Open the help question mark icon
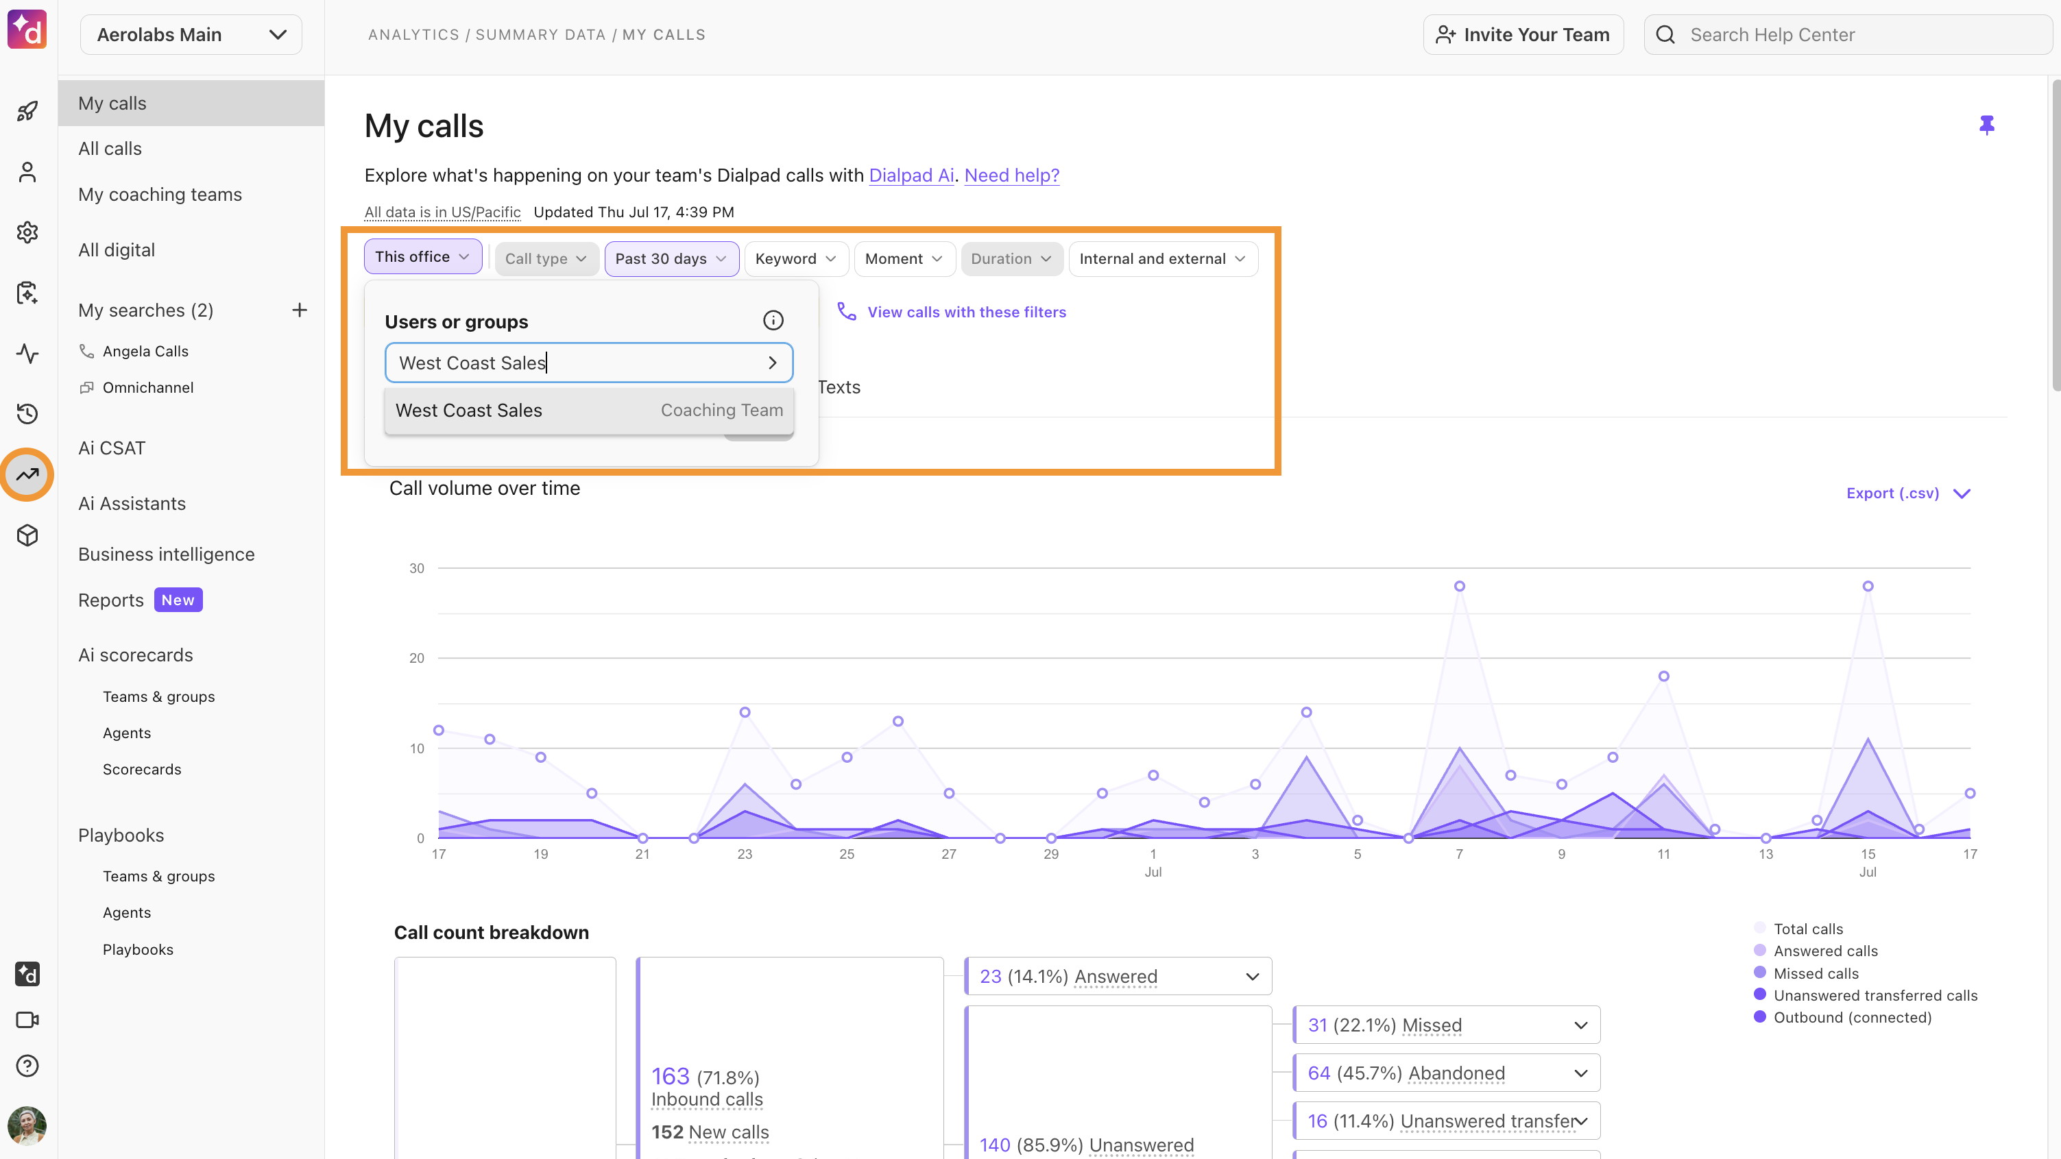Screen dimensions: 2061x1159 [27, 1065]
